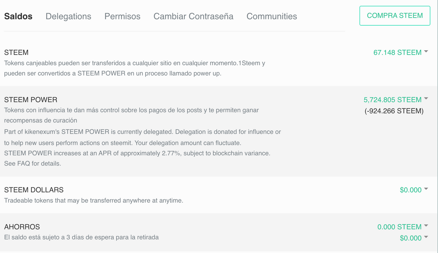The image size is (438, 253).
Task: Click the APR of approximately 2.77% line
Action: coord(137,153)
